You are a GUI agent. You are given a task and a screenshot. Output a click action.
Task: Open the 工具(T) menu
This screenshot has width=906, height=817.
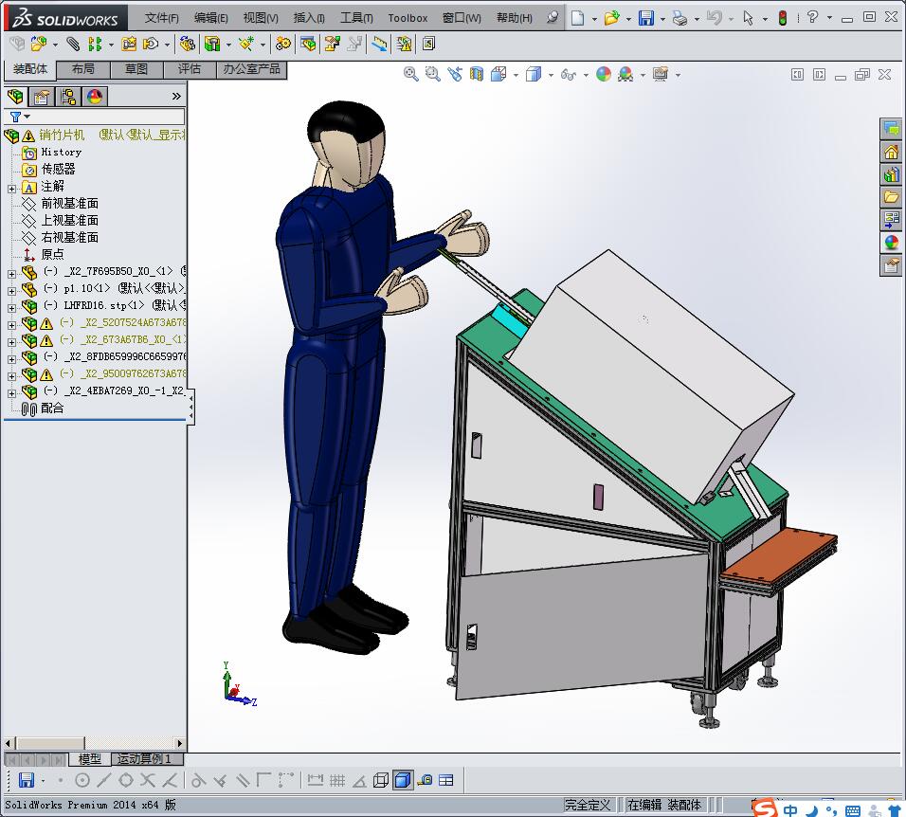(356, 18)
